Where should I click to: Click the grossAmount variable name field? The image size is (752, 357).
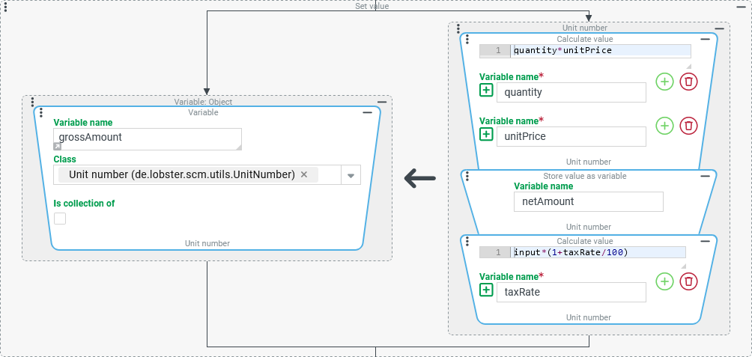(148, 138)
